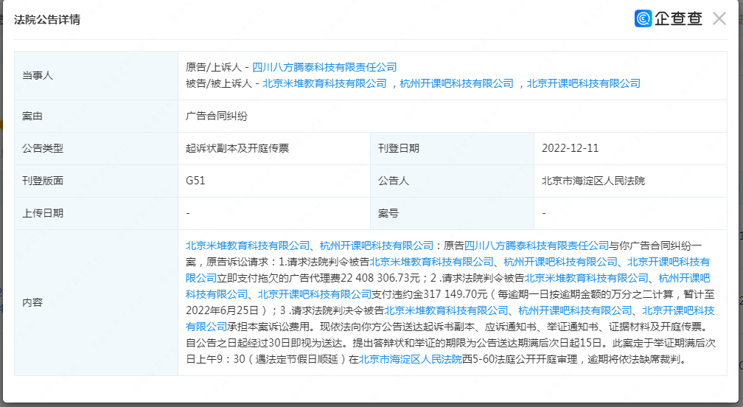Click the 原告/上诉人 label text
The height and width of the screenshot is (407, 743).
tap(214, 67)
